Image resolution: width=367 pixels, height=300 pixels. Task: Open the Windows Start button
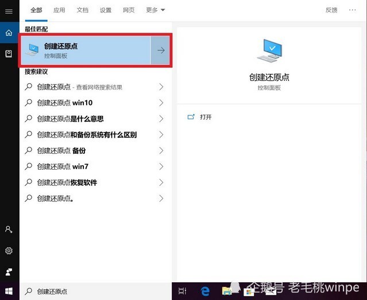point(9,291)
